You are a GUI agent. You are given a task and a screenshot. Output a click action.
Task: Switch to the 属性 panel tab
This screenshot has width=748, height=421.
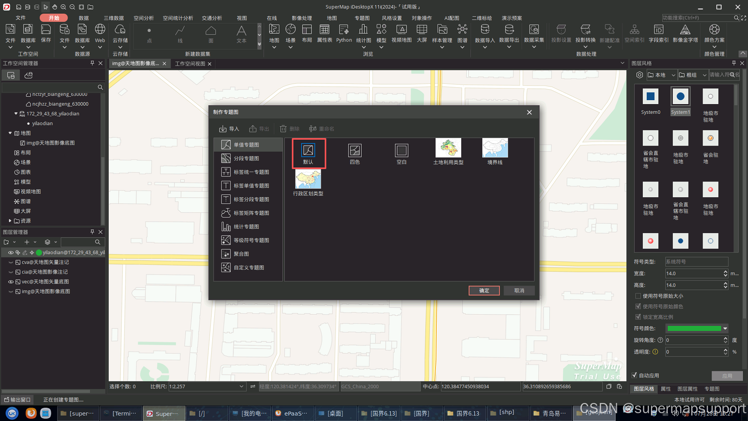(665, 389)
